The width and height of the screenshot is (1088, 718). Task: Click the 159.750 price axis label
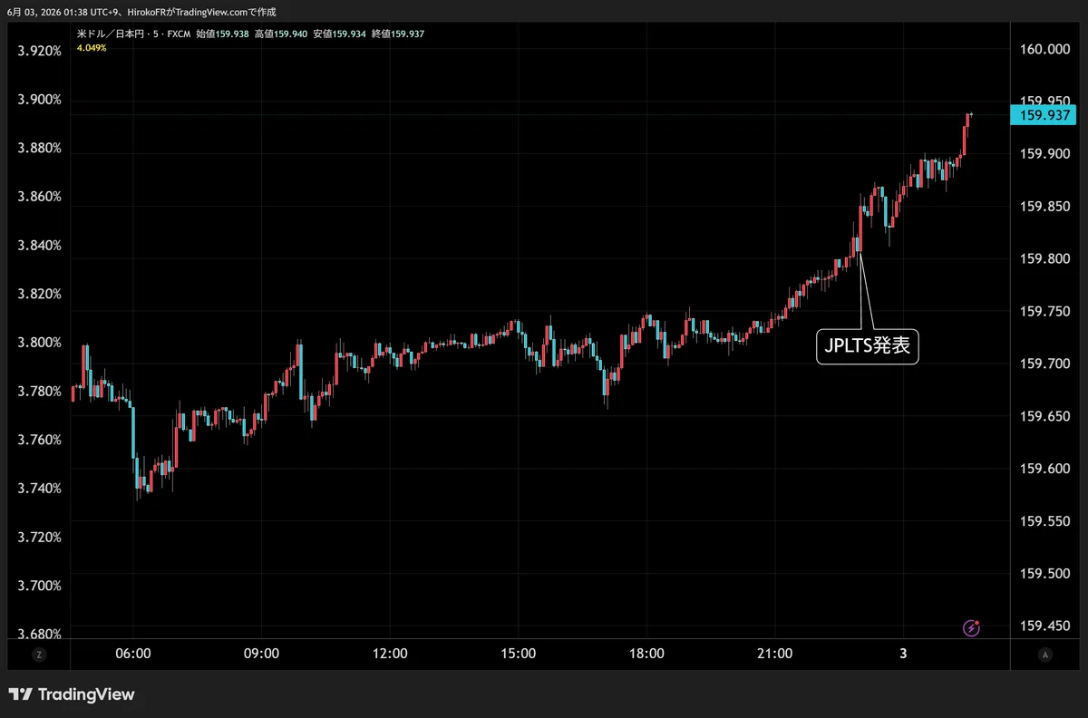(1044, 312)
